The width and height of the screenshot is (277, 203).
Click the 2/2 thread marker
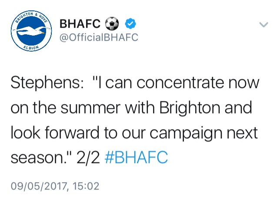tap(88, 157)
